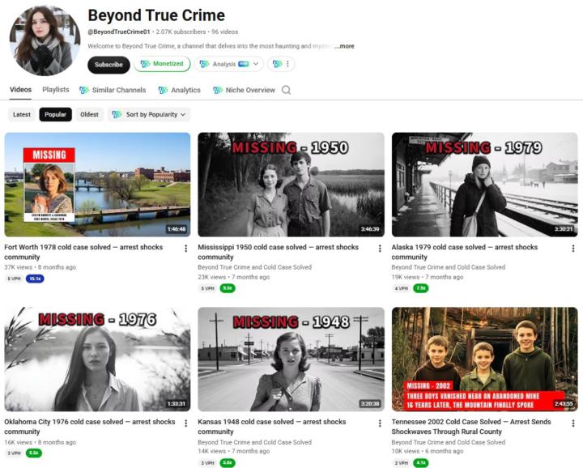Select the Popular filter chip

(55, 114)
